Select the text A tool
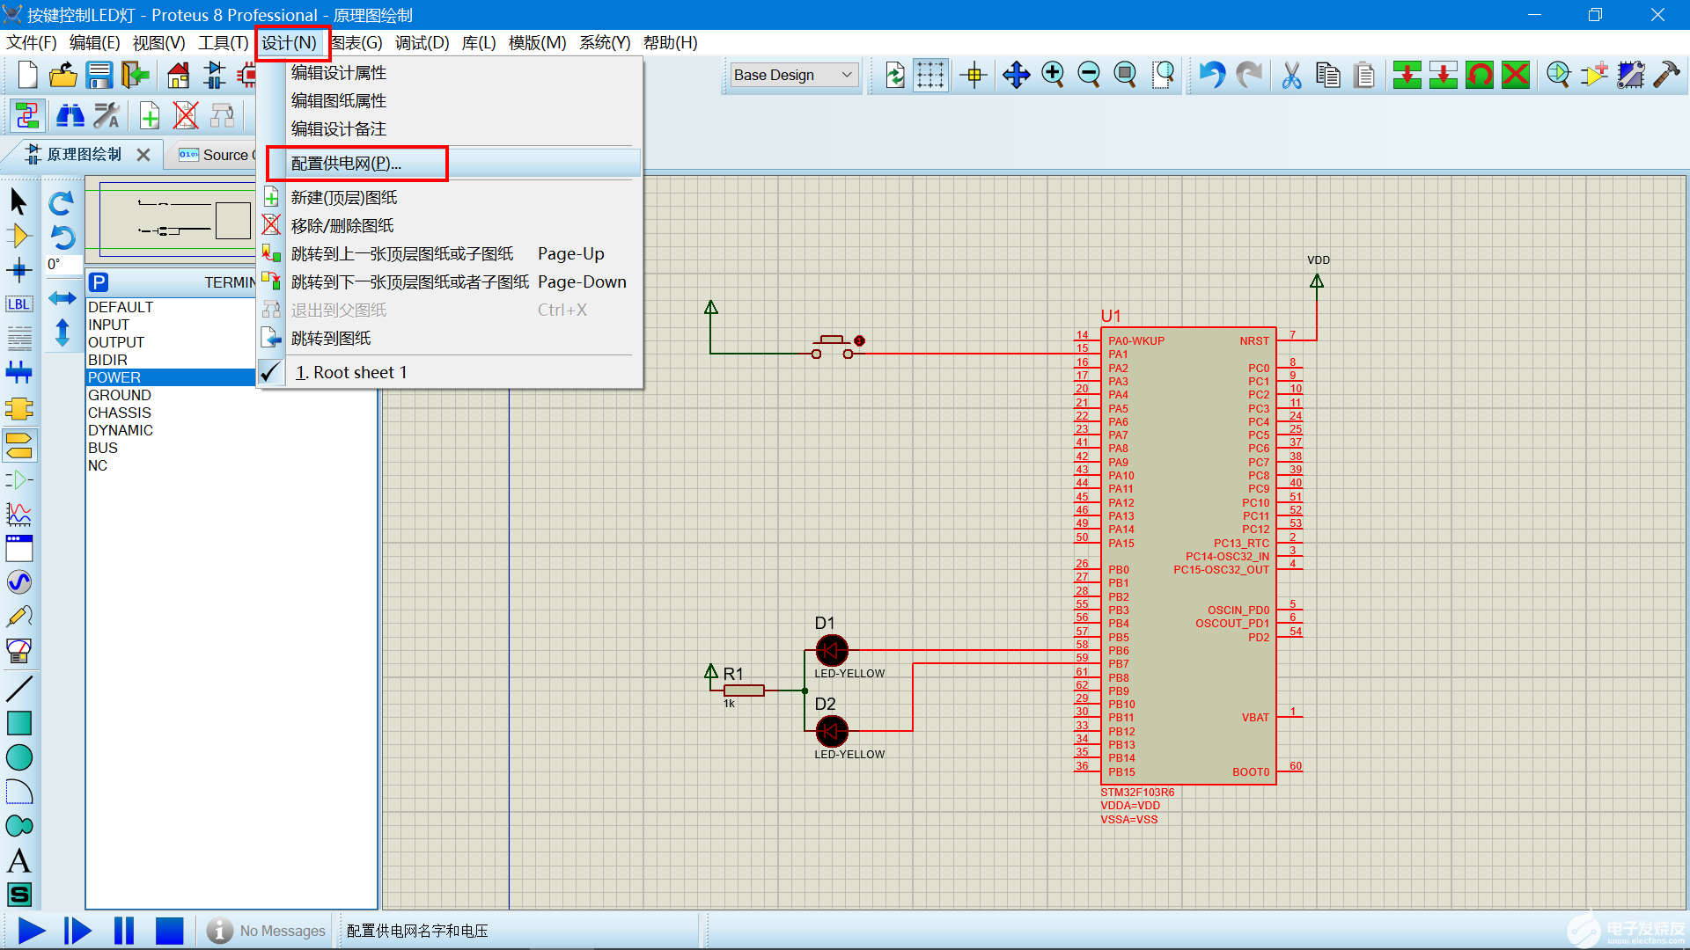This screenshot has height=950, width=1690. point(19,861)
